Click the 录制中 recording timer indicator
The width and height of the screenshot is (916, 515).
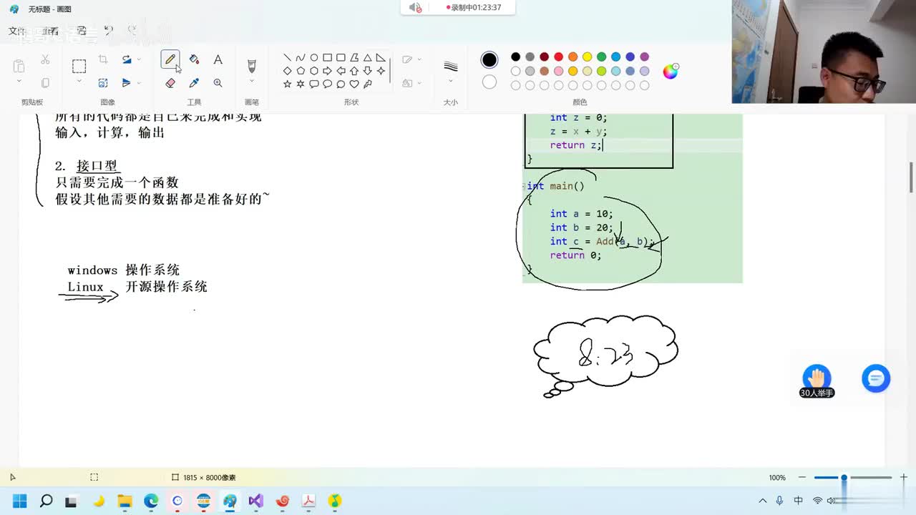pos(473,7)
